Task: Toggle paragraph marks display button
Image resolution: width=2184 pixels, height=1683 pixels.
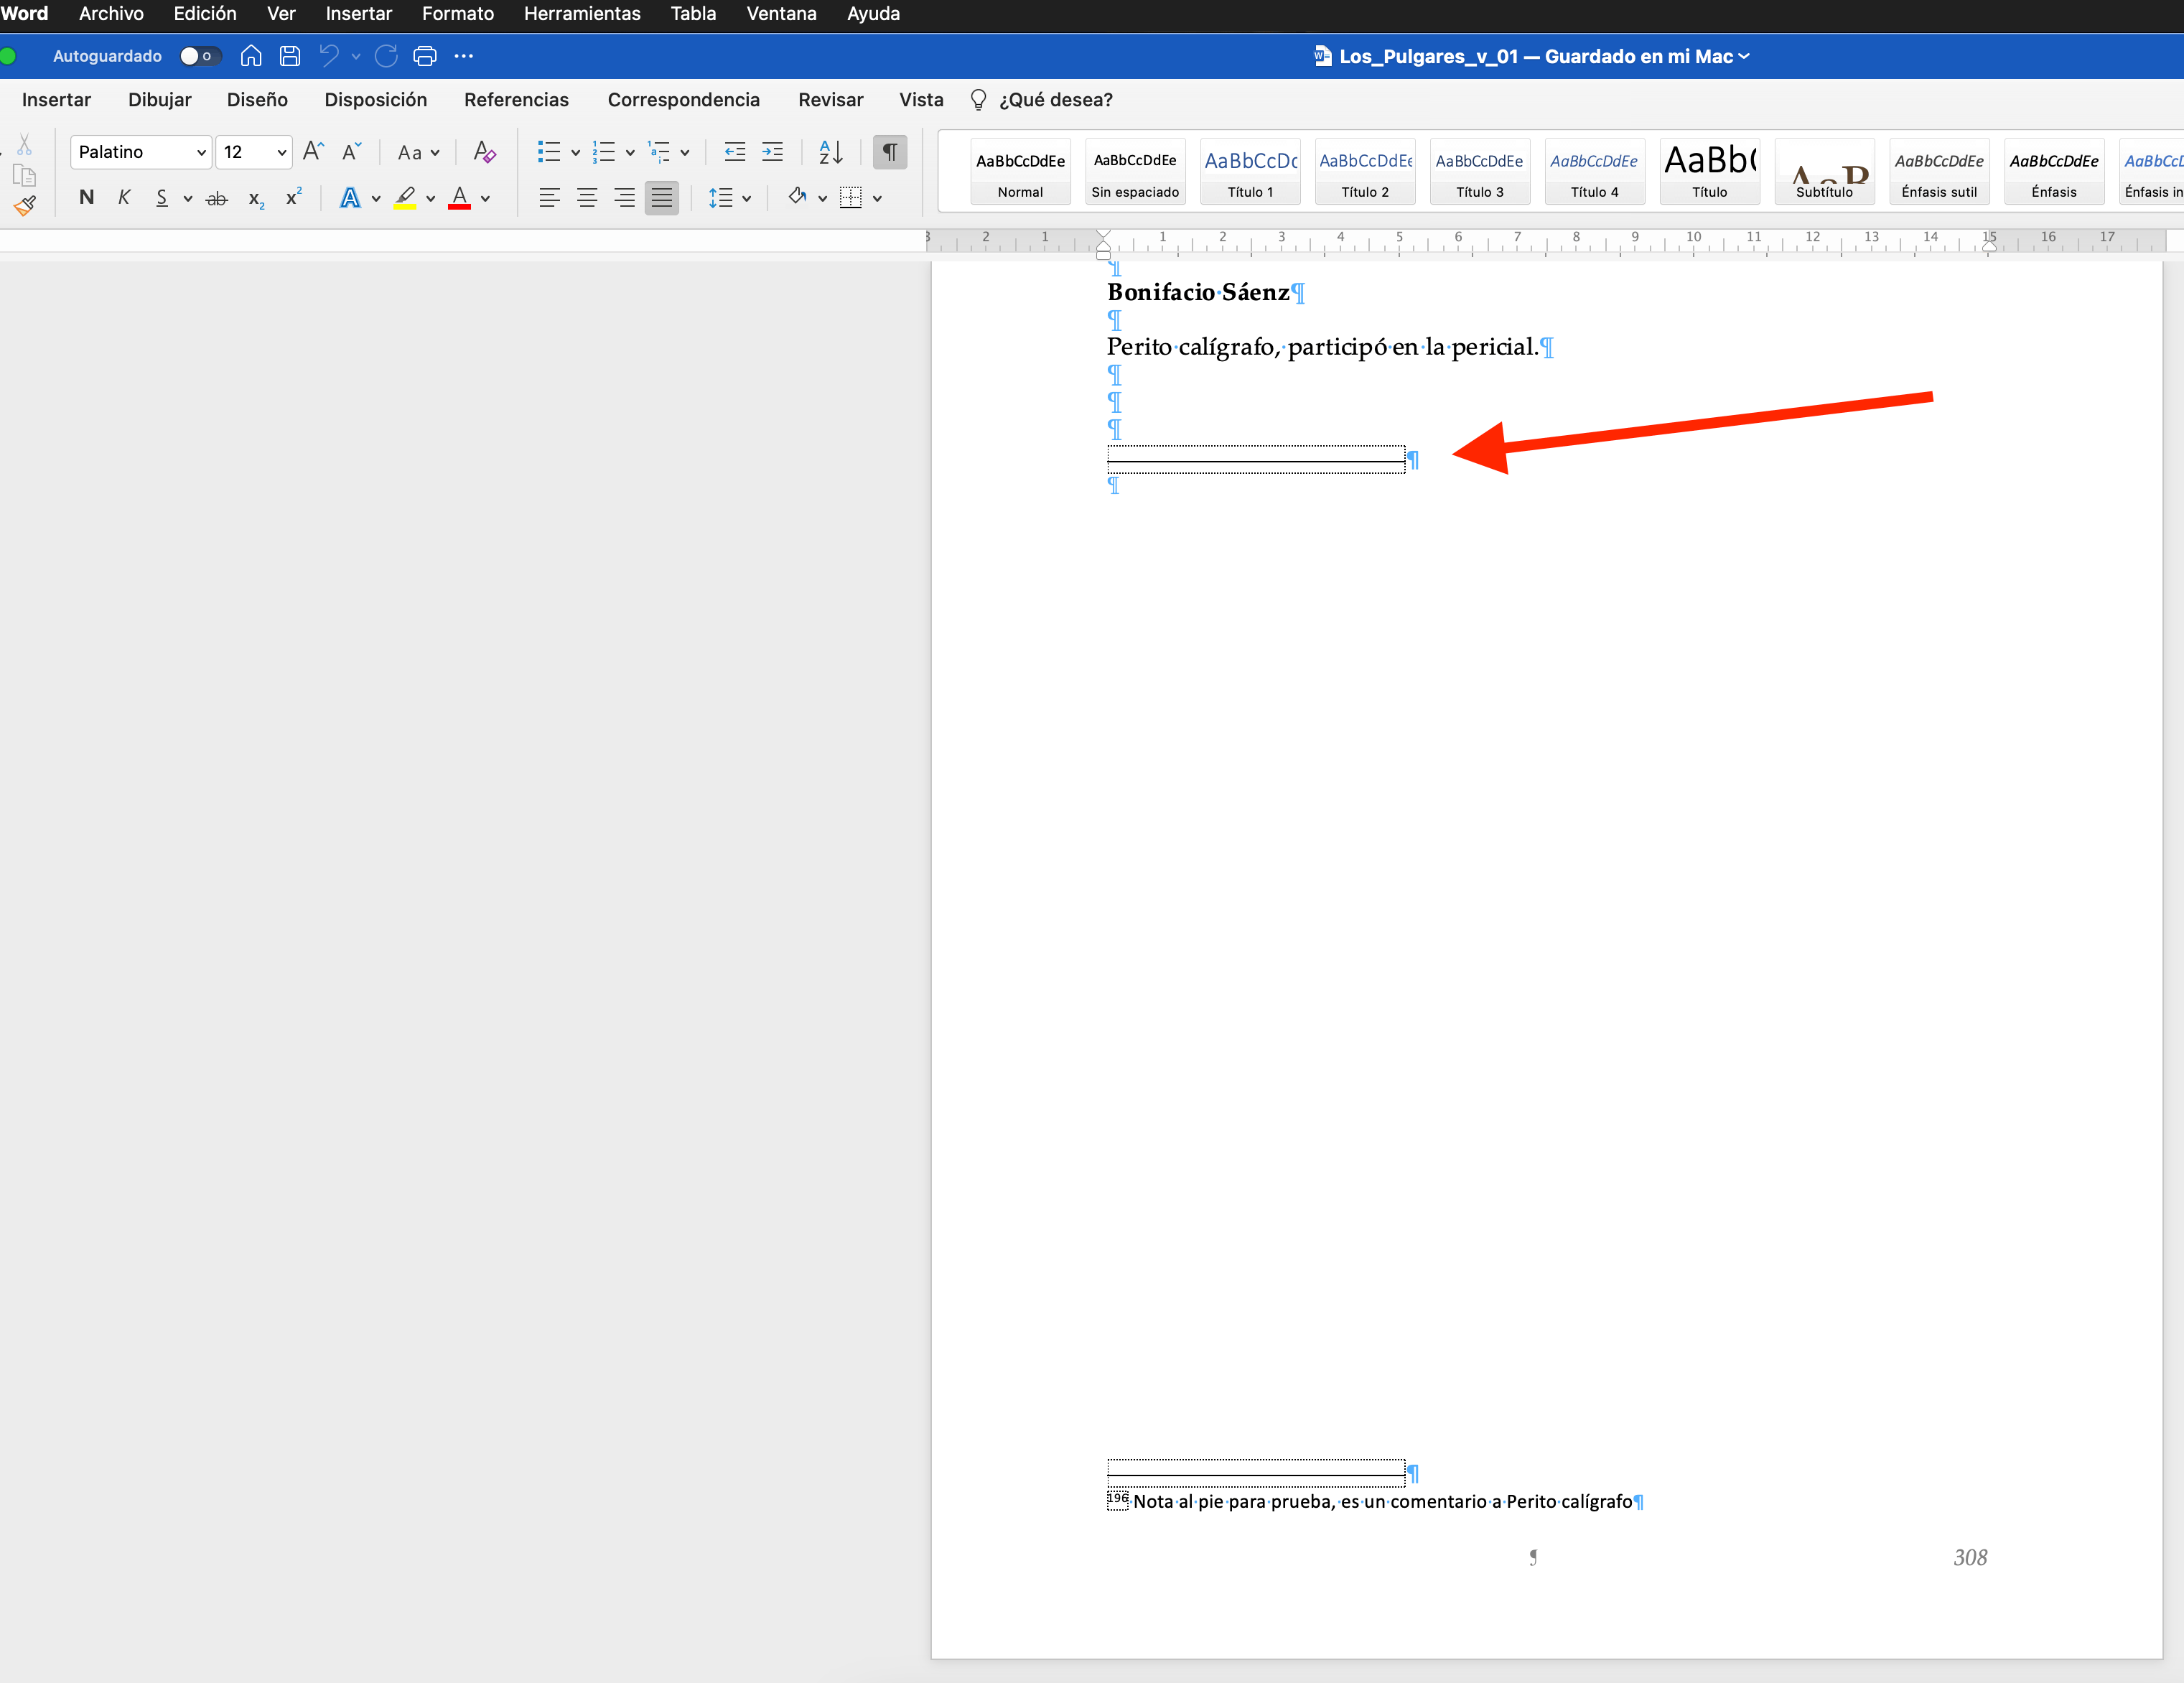Action: point(889,152)
